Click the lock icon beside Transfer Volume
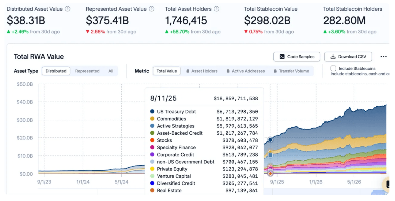 click(x=275, y=71)
